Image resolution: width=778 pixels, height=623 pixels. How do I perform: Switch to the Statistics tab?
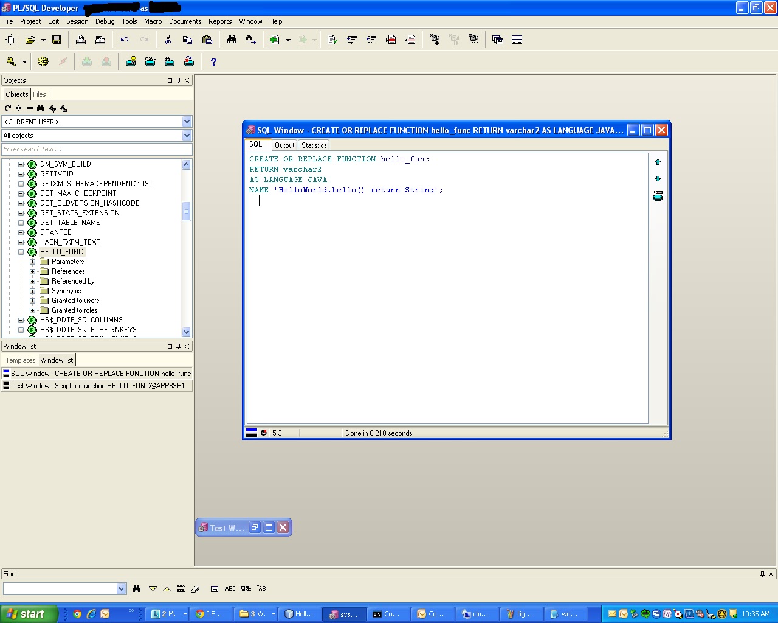(314, 145)
